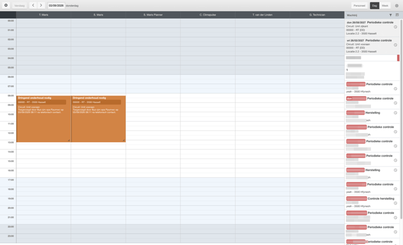This screenshot has width=403, height=245.
Task: Click the red marker in the Wachtrij list
Action: pyautogui.click(x=398, y=58)
